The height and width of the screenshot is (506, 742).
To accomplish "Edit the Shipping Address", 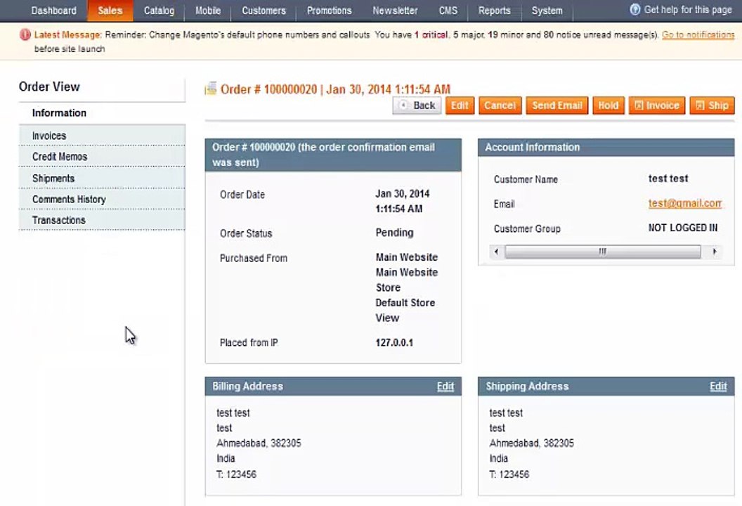I will (x=718, y=387).
